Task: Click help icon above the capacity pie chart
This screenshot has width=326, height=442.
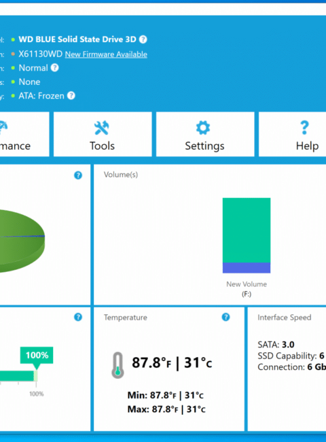Action: click(x=78, y=175)
